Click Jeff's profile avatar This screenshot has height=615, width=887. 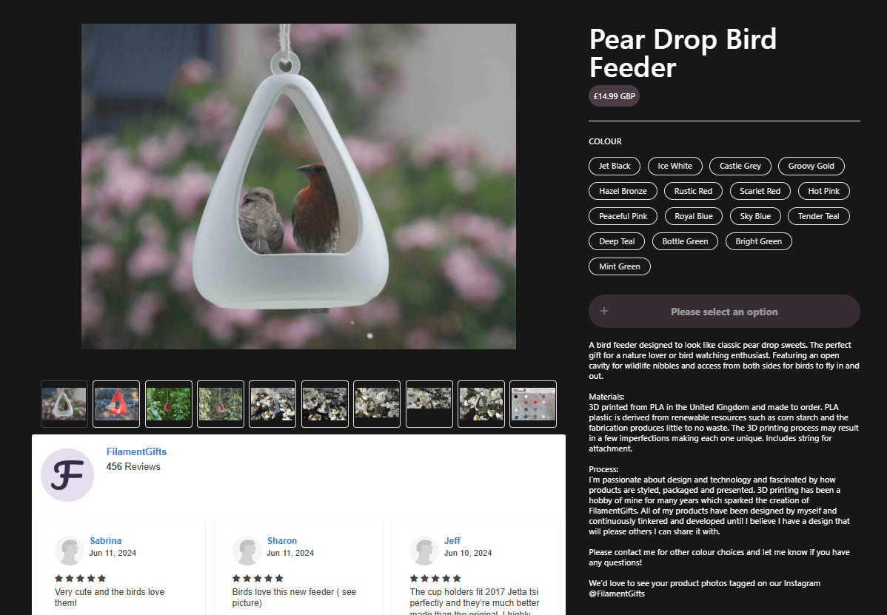tap(424, 551)
